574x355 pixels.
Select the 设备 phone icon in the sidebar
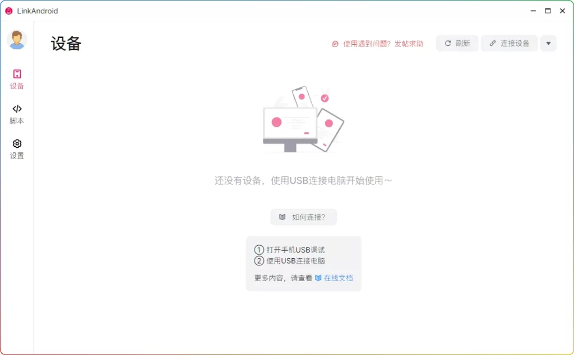pos(16,74)
